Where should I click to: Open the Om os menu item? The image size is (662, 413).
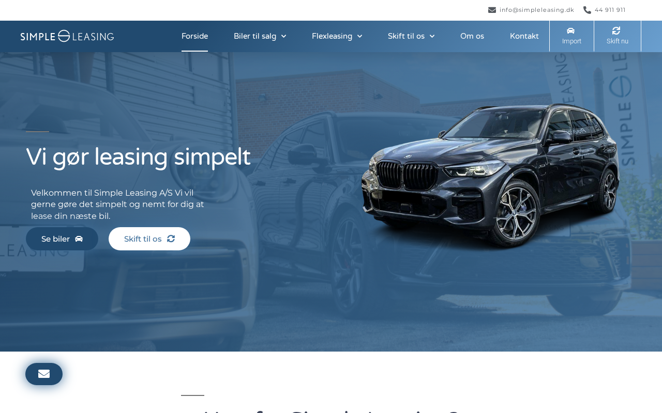coord(472,36)
